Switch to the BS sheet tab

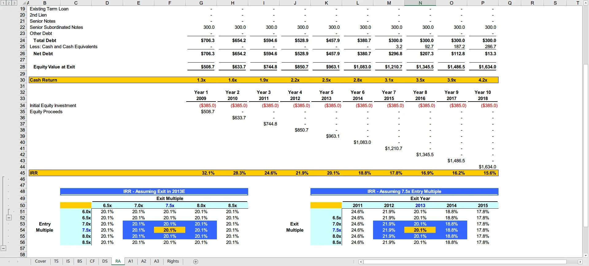click(x=80, y=261)
